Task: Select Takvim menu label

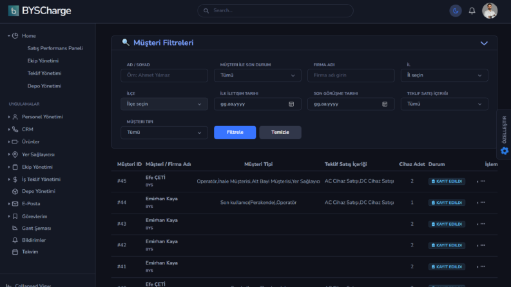Action: pos(30,252)
